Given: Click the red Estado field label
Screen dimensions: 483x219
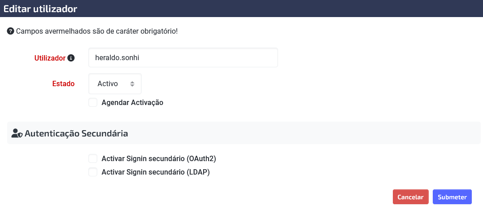Looking at the screenshot, I should [x=63, y=83].
